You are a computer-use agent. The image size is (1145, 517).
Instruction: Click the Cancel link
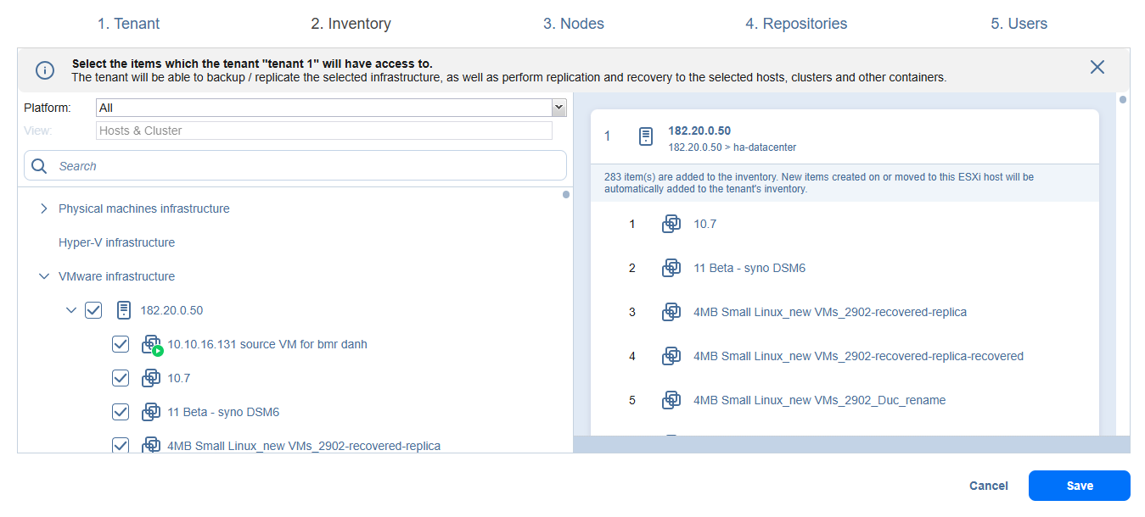pyautogui.click(x=989, y=486)
